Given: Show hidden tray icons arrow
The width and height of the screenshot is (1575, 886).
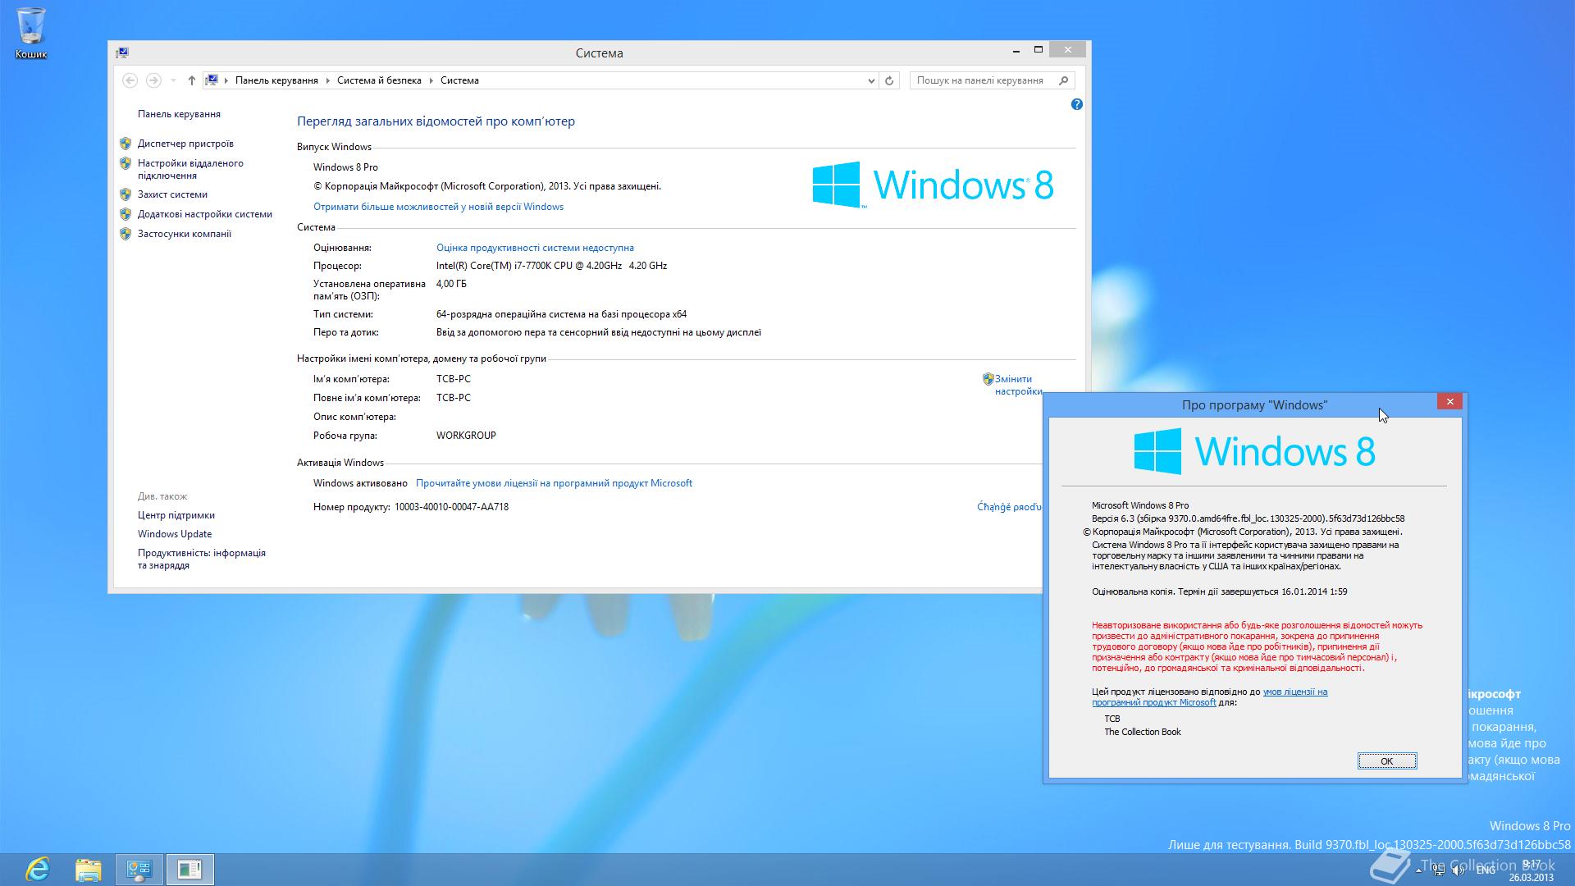Looking at the screenshot, I should pos(1418,870).
